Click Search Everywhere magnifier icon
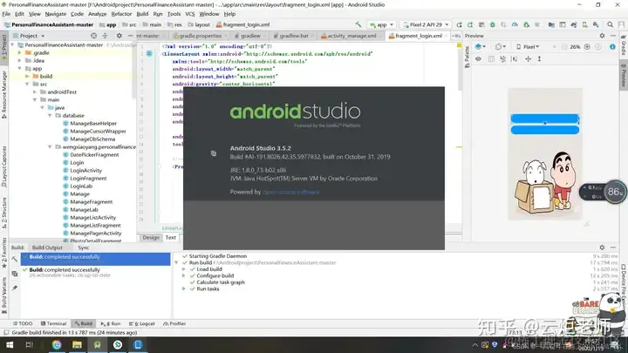This screenshot has height=353, width=628. (610, 24)
